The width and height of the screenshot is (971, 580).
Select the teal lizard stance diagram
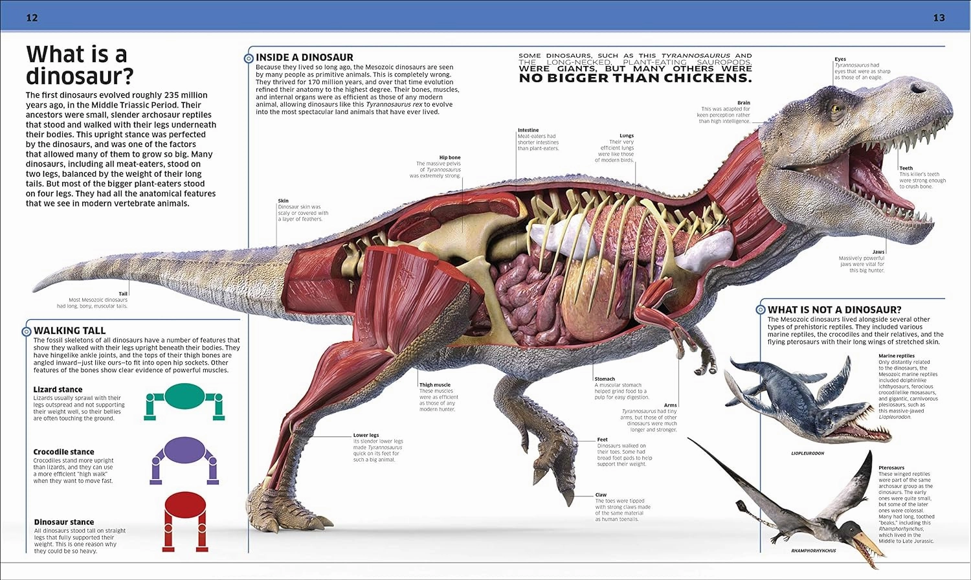pyautogui.click(x=184, y=402)
